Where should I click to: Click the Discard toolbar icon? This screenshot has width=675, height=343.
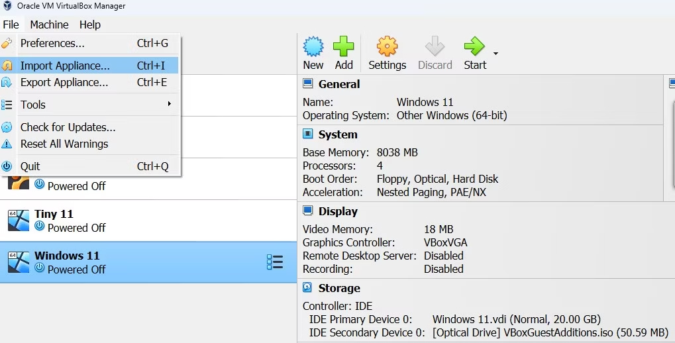coord(435,48)
